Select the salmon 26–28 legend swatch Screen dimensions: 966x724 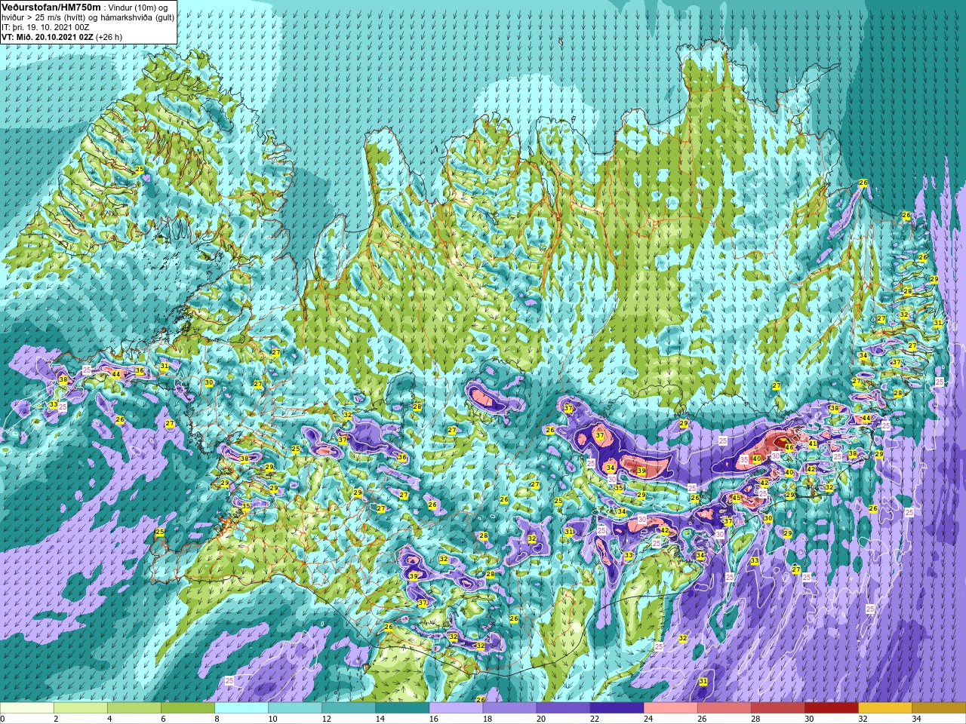tap(724, 708)
